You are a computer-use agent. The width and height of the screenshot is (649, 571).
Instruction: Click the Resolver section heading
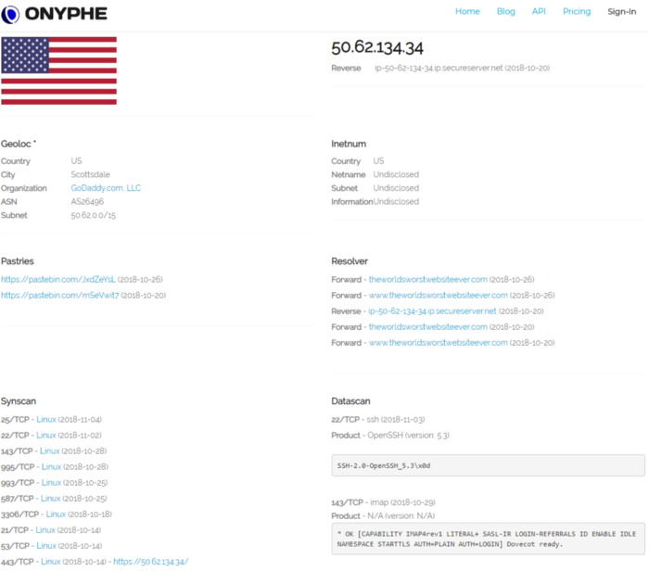(x=350, y=261)
